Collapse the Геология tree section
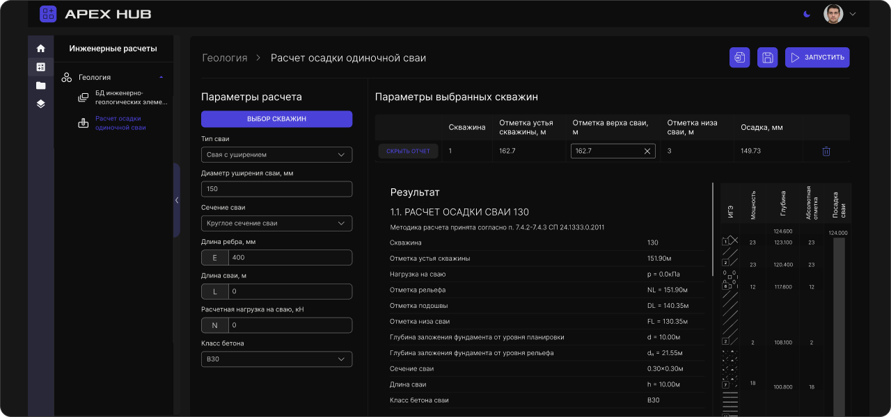The height and width of the screenshot is (417, 891). (x=161, y=77)
